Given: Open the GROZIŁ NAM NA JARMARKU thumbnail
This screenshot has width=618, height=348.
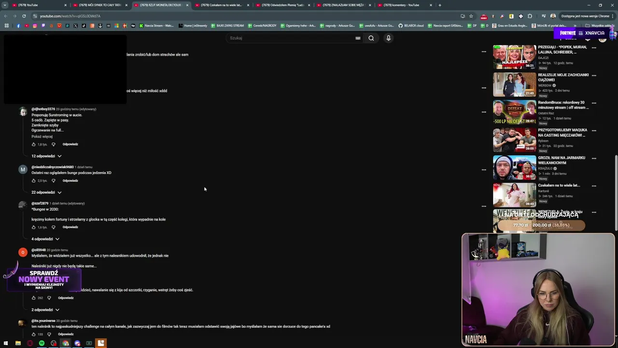Looking at the screenshot, I should click(x=514, y=167).
